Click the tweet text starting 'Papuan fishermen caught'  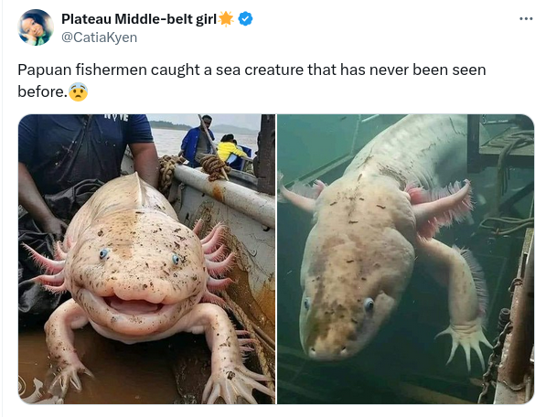click(x=252, y=80)
